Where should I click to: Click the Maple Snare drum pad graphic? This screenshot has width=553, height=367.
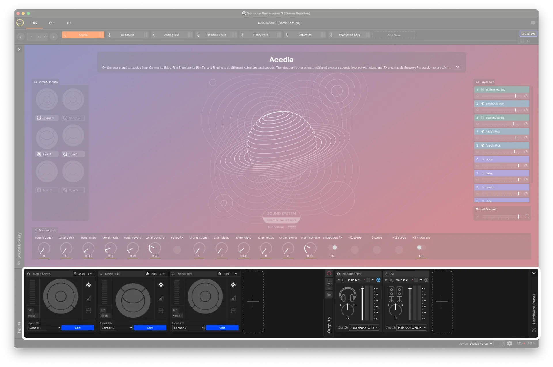60,296
